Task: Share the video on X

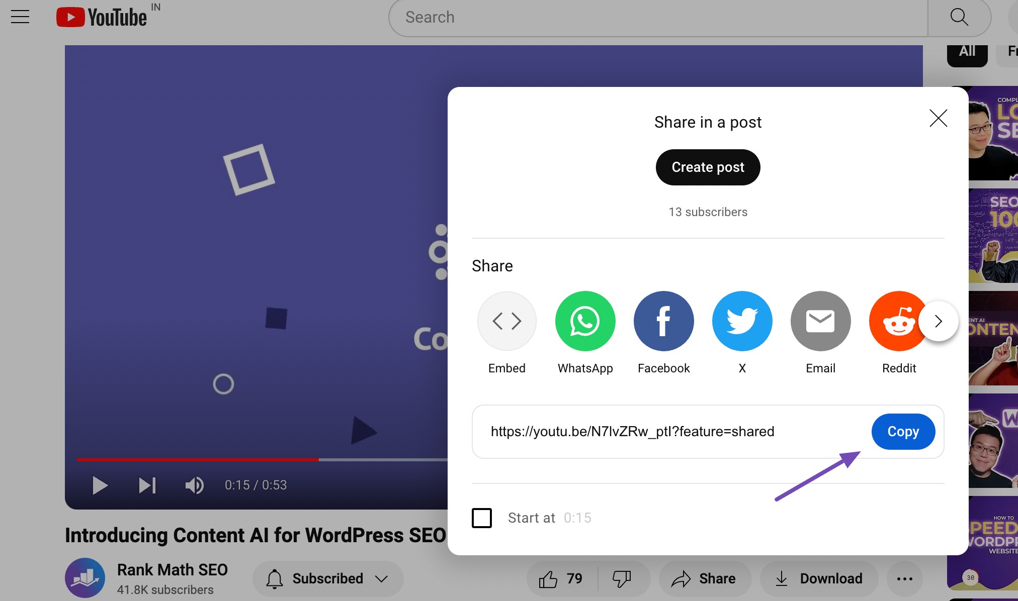Action: click(x=742, y=333)
